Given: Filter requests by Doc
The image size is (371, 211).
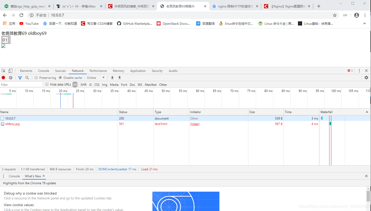Looking at the screenshot, I should tap(132, 85).
